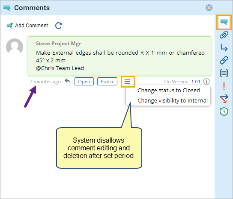
Task: Open the chain links icon
Action: 224,60
